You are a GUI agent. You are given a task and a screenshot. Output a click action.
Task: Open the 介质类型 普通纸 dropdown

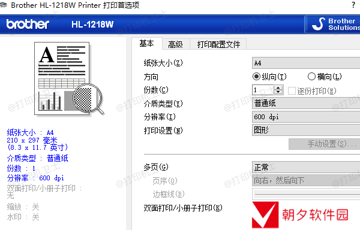click(x=306, y=103)
